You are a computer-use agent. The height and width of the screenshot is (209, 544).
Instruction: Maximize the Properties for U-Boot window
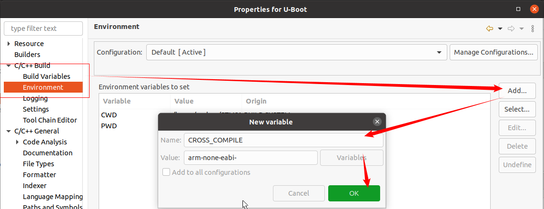(x=518, y=9)
